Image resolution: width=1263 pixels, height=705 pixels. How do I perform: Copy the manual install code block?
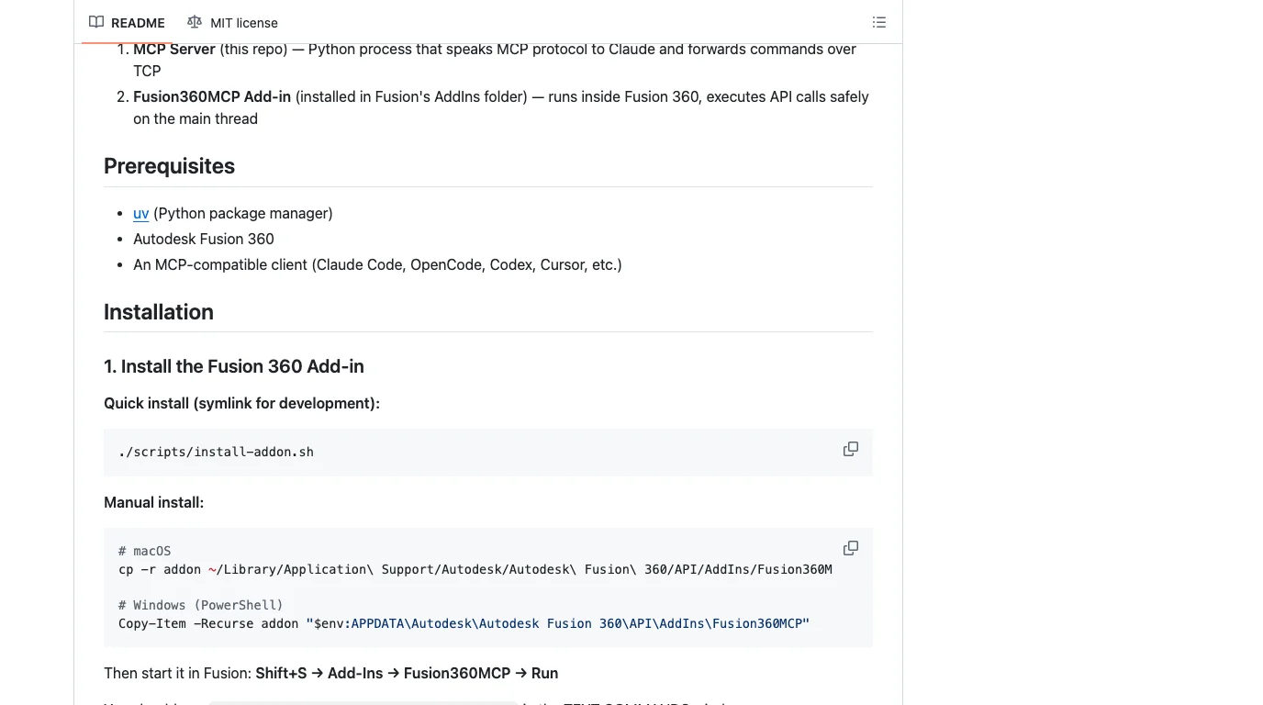[x=851, y=548]
